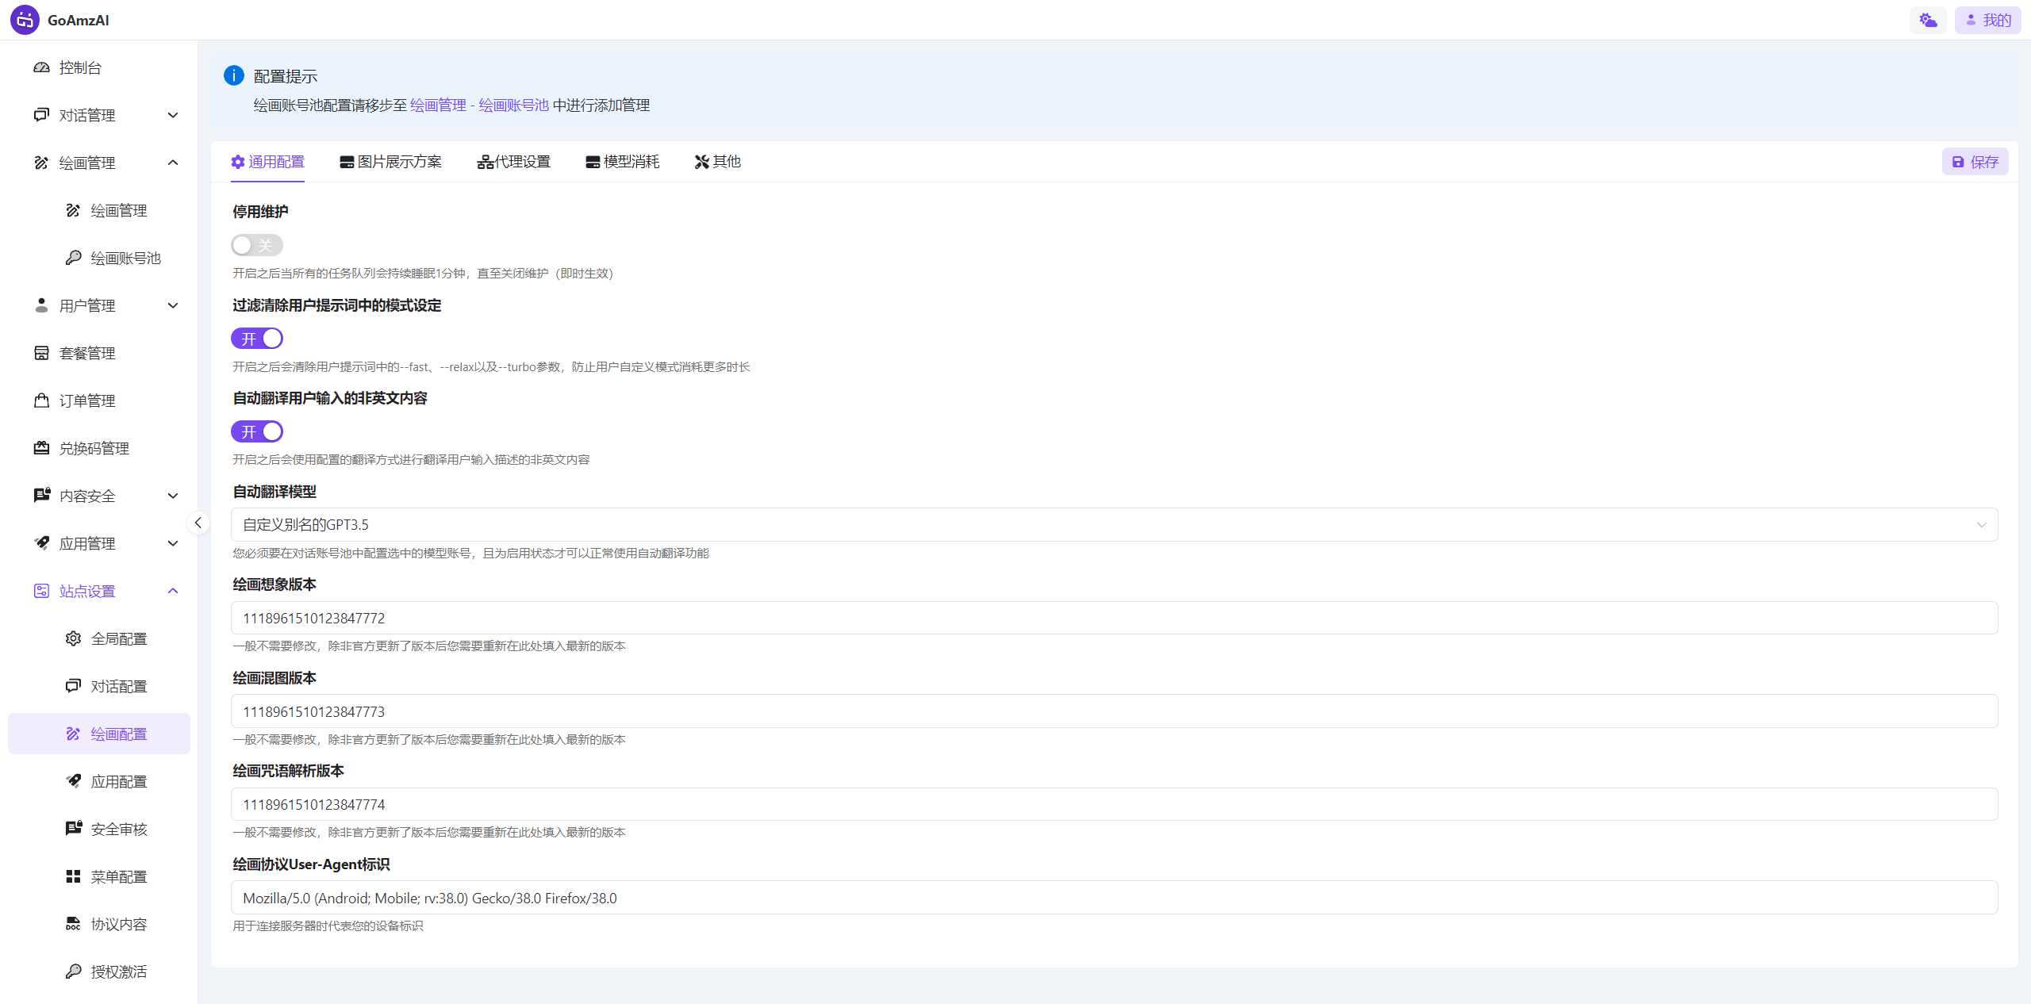Click the 订单管理 shopping bag icon

coord(41,400)
